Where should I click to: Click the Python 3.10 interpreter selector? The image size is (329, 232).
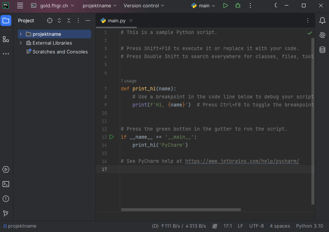pos(309,226)
